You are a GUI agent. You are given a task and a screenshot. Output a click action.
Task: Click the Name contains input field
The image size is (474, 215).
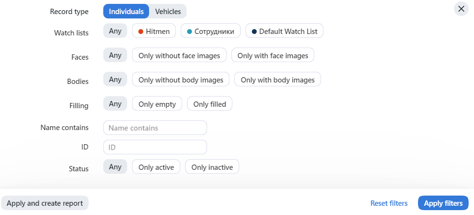[155, 128]
